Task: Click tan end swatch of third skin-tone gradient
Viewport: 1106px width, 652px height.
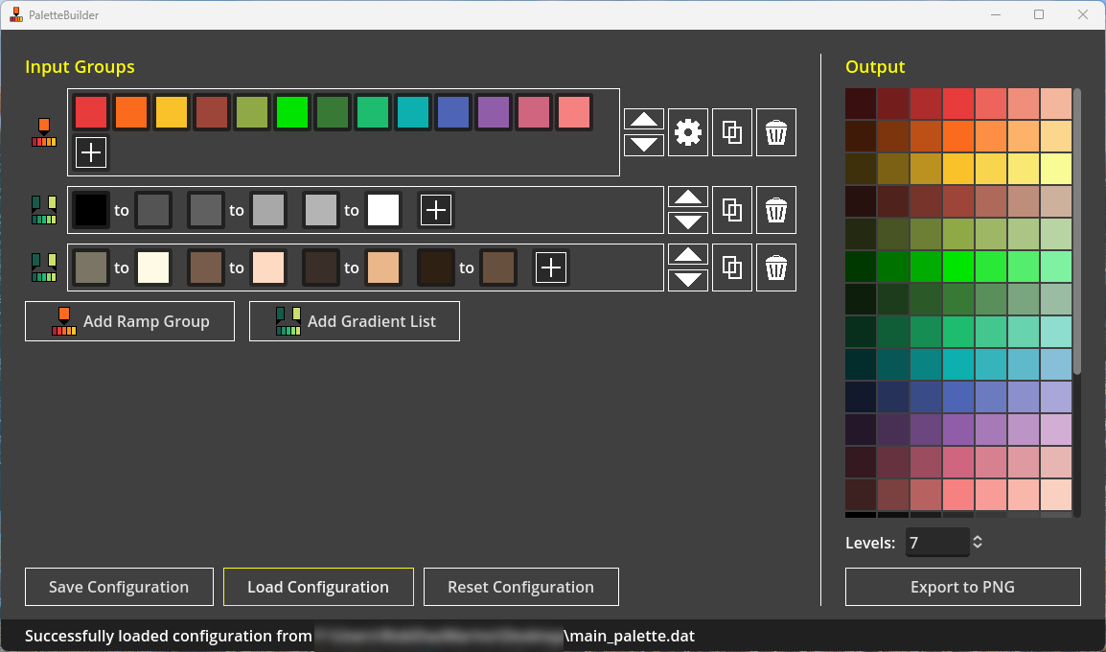Action: [383, 268]
